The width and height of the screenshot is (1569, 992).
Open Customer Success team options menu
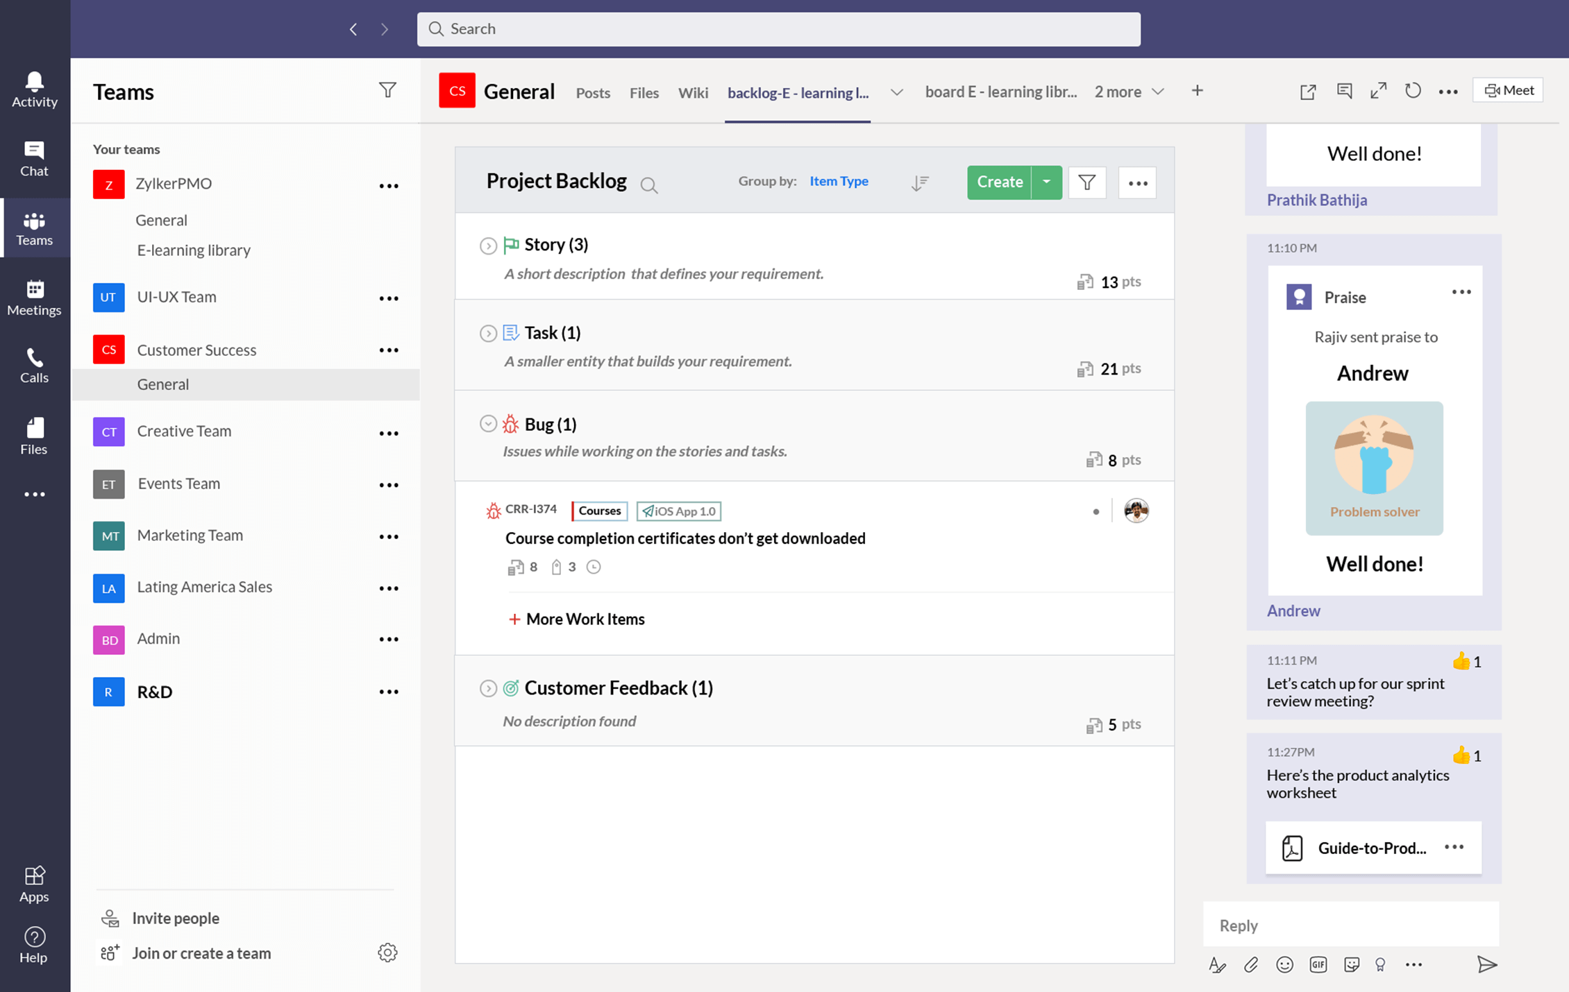coord(389,350)
